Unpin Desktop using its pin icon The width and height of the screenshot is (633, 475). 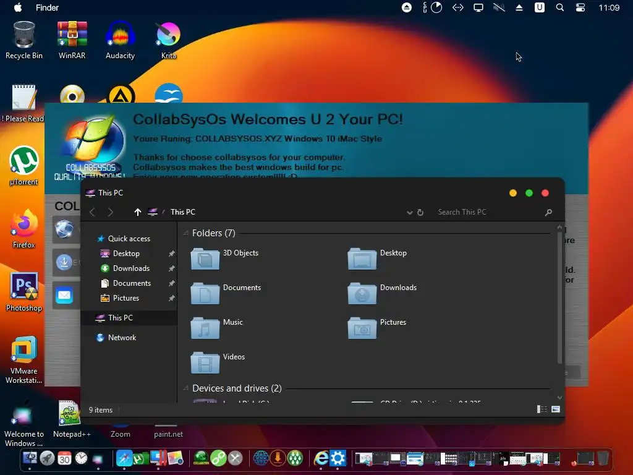pyautogui.click(x=172, y=254)
